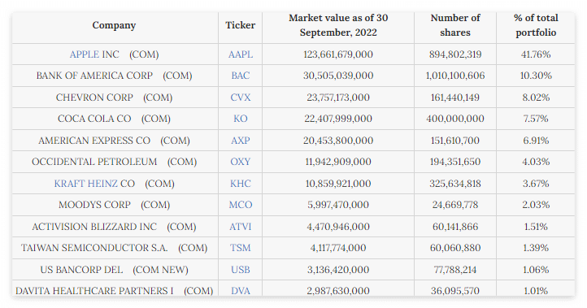The height and width of the screenshot is (308, 587).
Task: Open the APPLE INC company link
Action: point(94,54)
